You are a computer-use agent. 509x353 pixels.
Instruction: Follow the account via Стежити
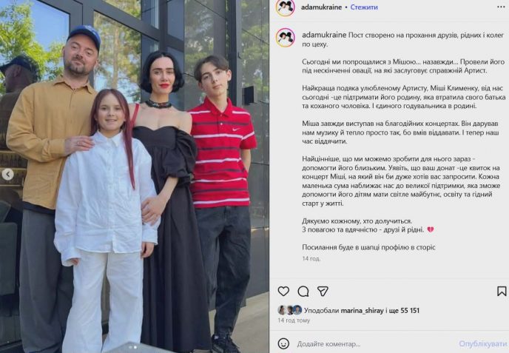coord(364,7)
